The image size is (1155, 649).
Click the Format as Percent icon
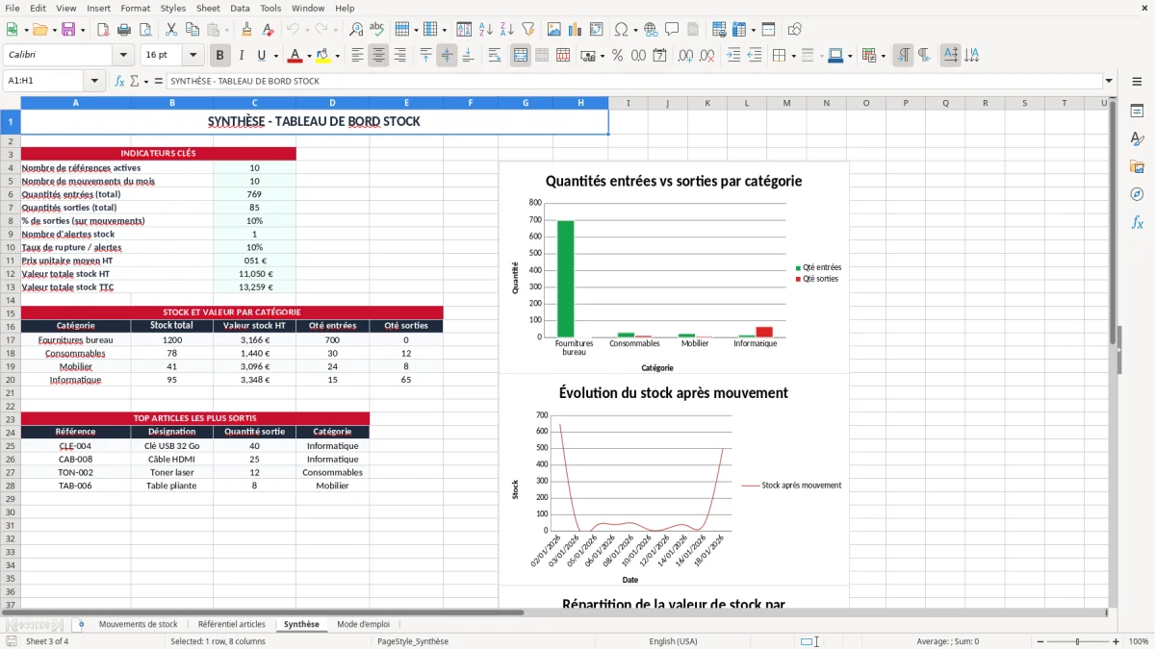(617, 56)
